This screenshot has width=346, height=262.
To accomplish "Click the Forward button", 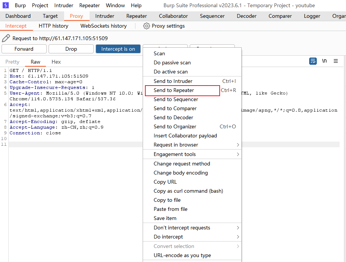I will (24, 49).
